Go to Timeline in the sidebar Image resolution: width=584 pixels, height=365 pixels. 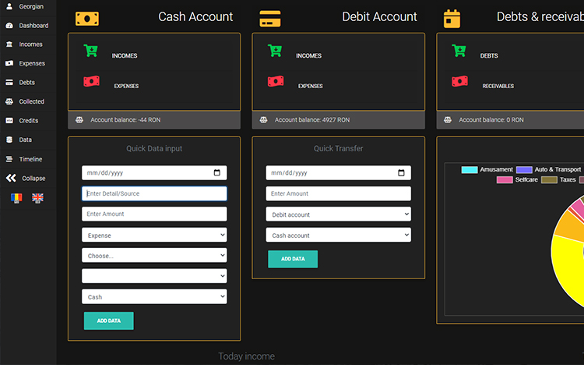click(x=30, y=159)
